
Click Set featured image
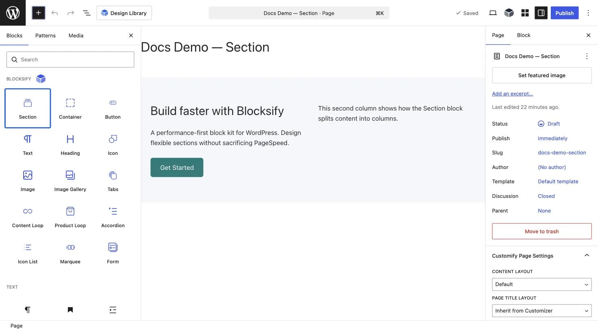(x=541, y=75)
